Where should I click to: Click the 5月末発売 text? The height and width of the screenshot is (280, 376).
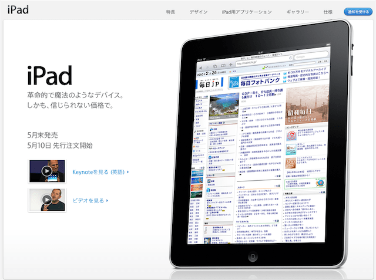click(x=42, y=135)
